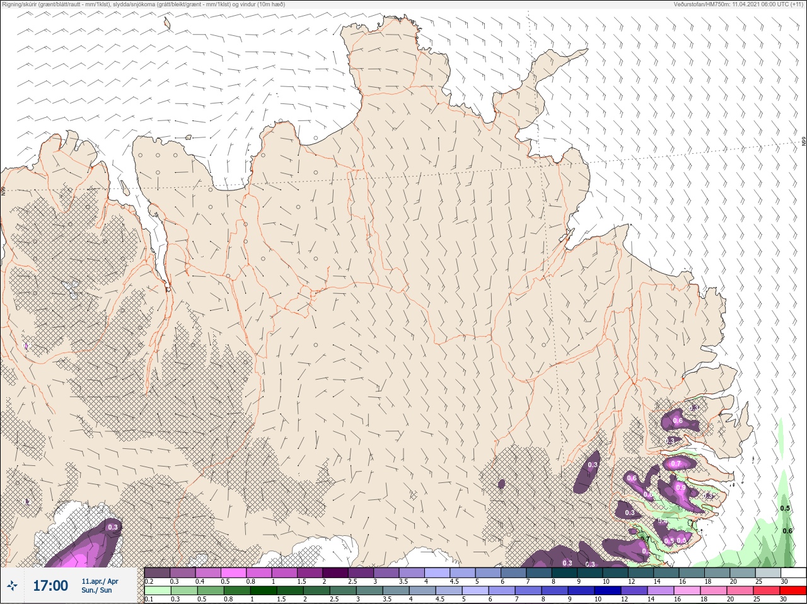Click the 0.4 label in the upper legend row
807x604 pixels.
point(199,581)
